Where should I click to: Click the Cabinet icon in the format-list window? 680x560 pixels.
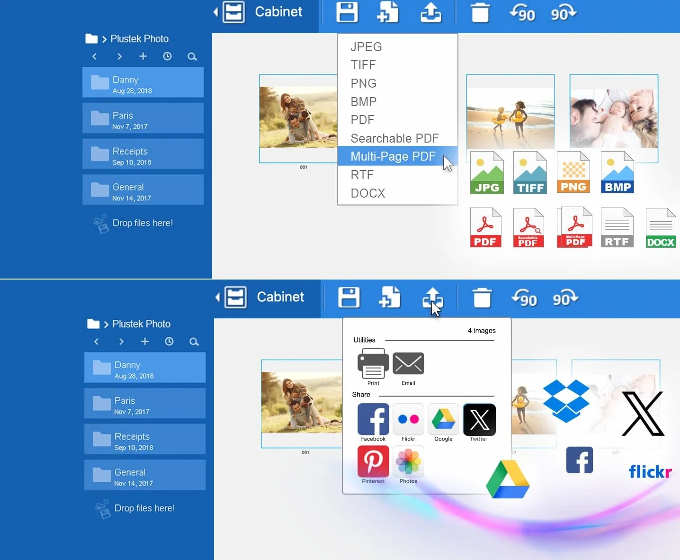pyautogui.click(x=233, y=12)
